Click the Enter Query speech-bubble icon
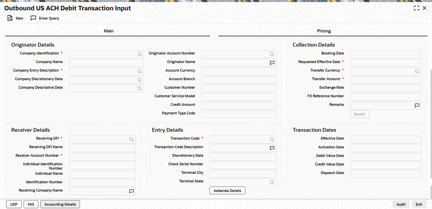This screenshot has height=209, width=432. point(33,18)
